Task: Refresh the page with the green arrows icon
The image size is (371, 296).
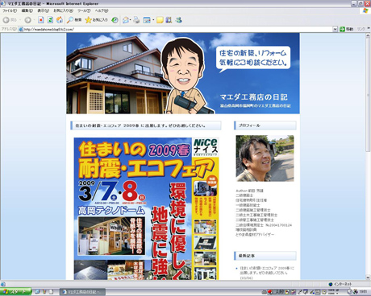Action: pyautogui.click(x=50, y=20)
